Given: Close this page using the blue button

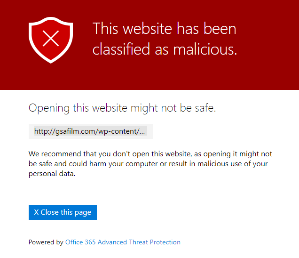Looking at the screenshot, I should pos(63,212).
